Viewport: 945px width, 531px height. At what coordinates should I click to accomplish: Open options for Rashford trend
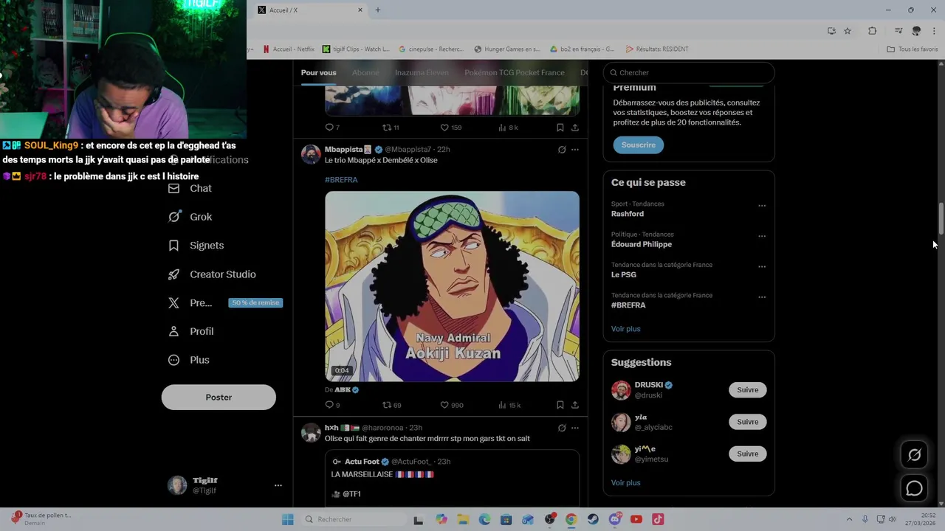click(x=762, y=206)
